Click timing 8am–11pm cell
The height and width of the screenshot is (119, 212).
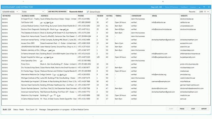tap(119, 43)
